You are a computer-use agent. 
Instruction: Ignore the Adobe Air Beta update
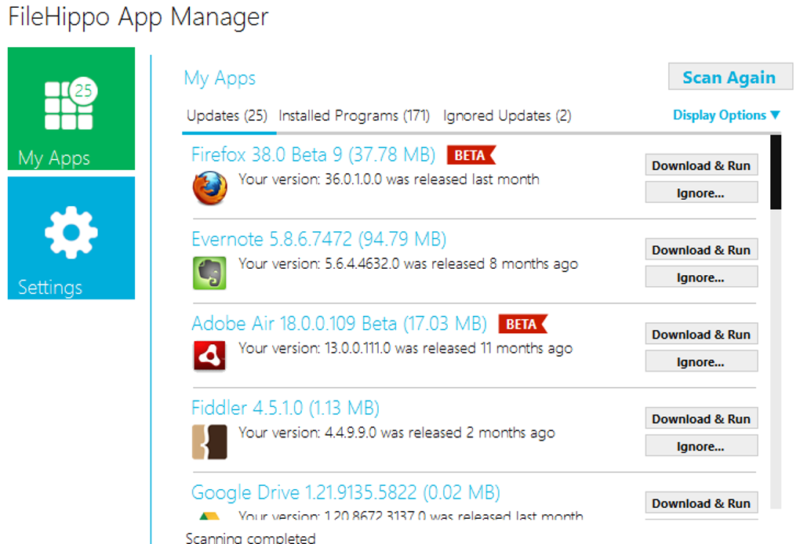pyautogui.click(x=701, y=362)
